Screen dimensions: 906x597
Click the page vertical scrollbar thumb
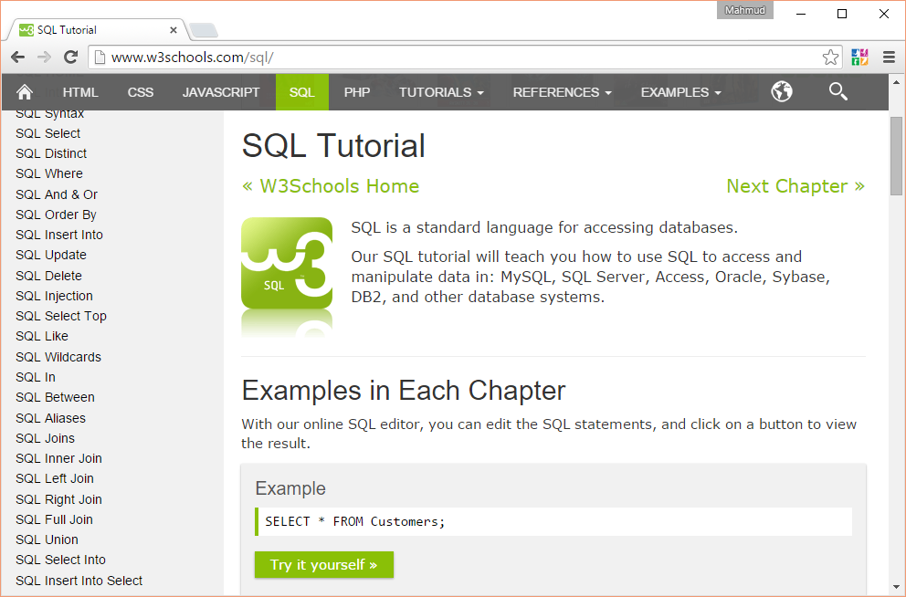pos(896,156)
